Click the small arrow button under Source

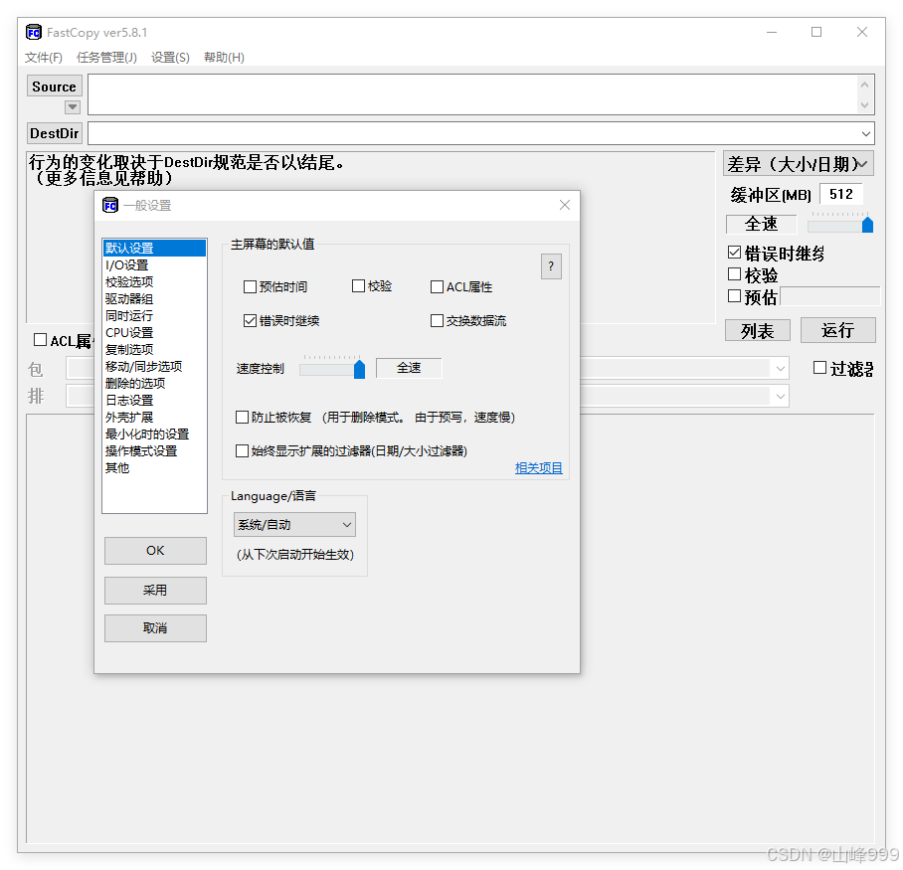(72, 106)
